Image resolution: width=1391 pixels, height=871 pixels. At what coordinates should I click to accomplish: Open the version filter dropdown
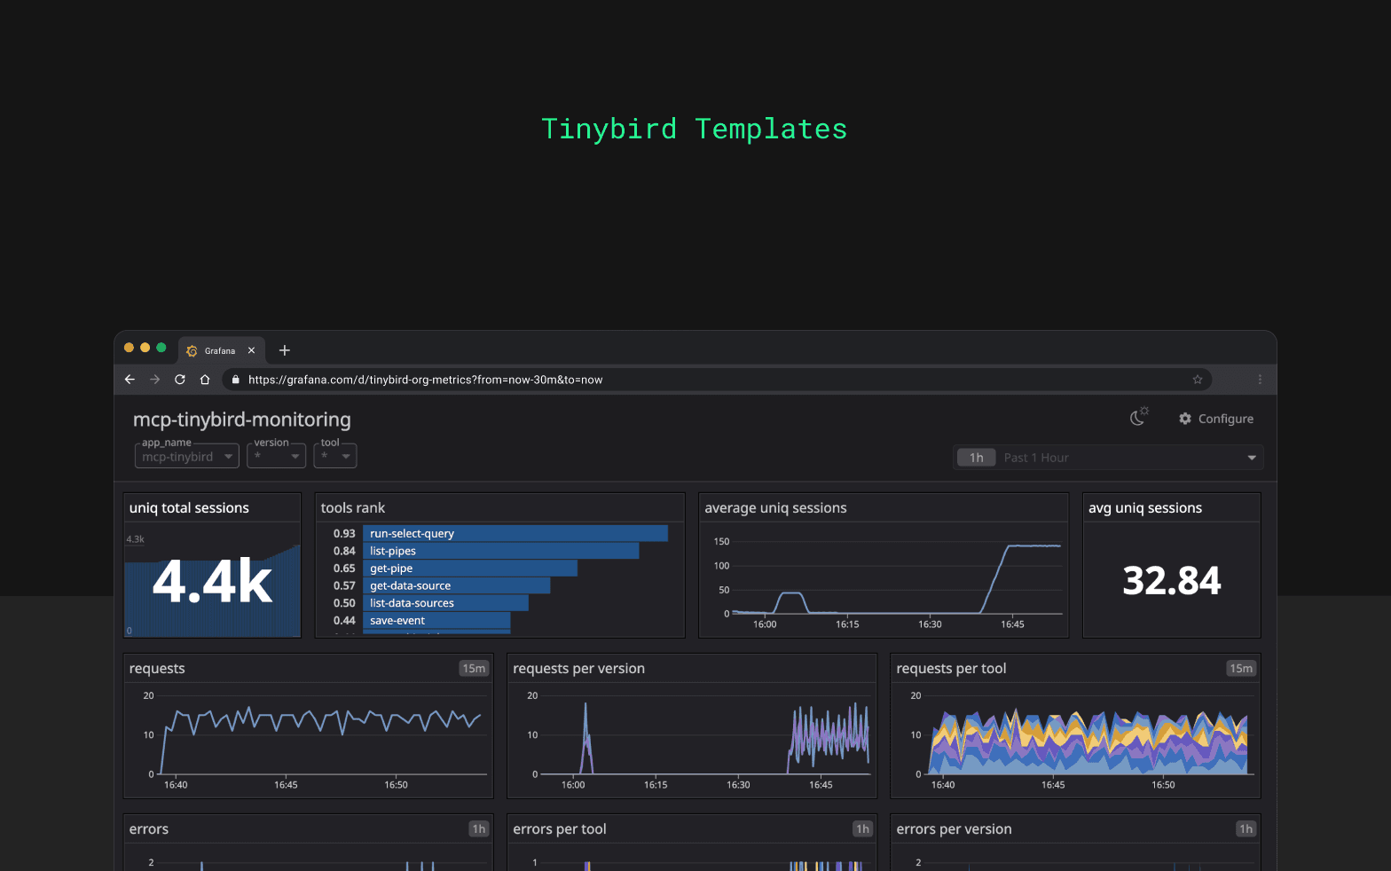click(x=277, y=456)
